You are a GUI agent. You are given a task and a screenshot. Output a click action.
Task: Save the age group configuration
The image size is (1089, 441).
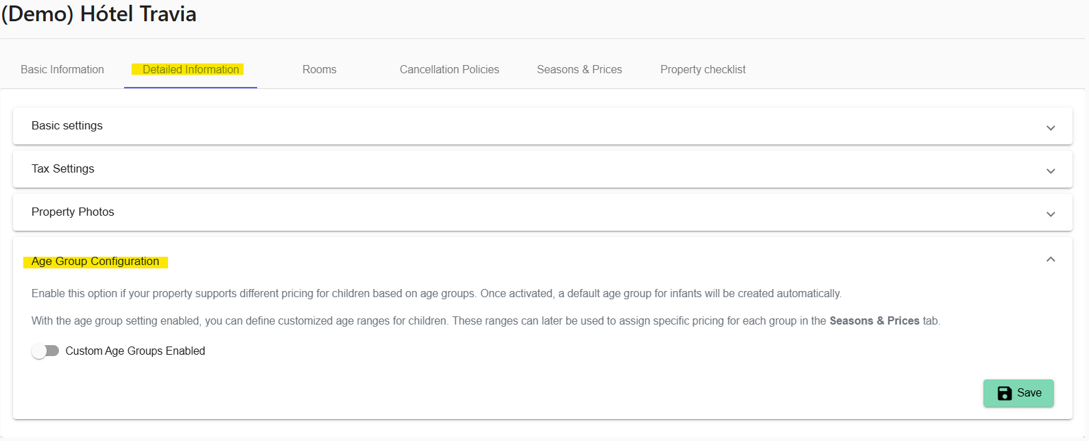1018,393
